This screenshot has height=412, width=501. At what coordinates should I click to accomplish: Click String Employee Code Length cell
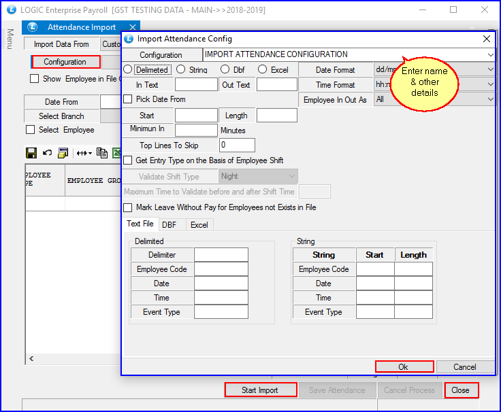tap(413, 269)
